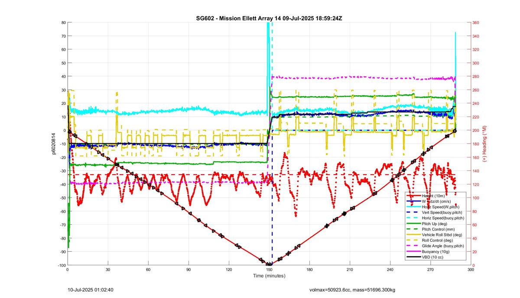Screen dimensions: 520x298
Task: Select the 'Pitch Up (deg)' legend entry
Action: click(435, 224)
